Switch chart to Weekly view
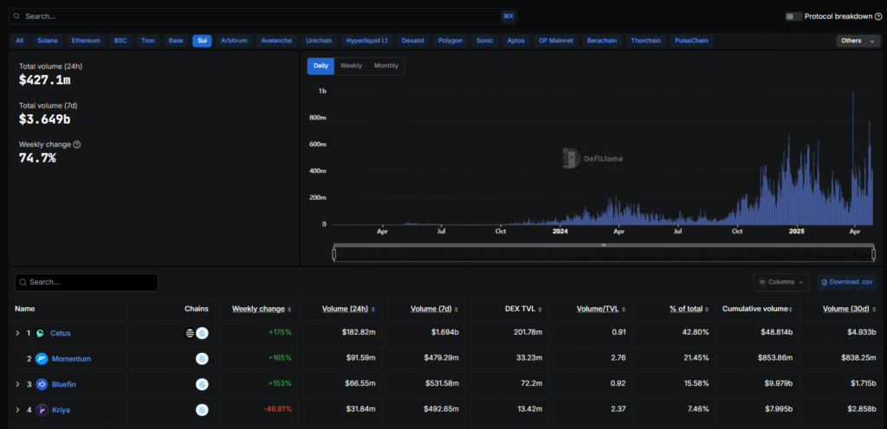Screen dimensions: 887x429 pos(351,66)
